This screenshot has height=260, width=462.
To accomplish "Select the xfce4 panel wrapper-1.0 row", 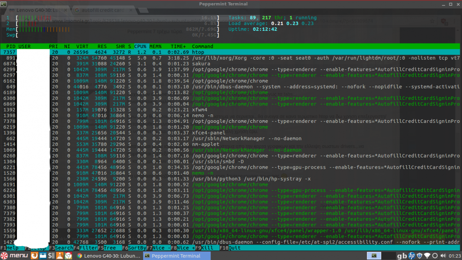I will 231,231.
